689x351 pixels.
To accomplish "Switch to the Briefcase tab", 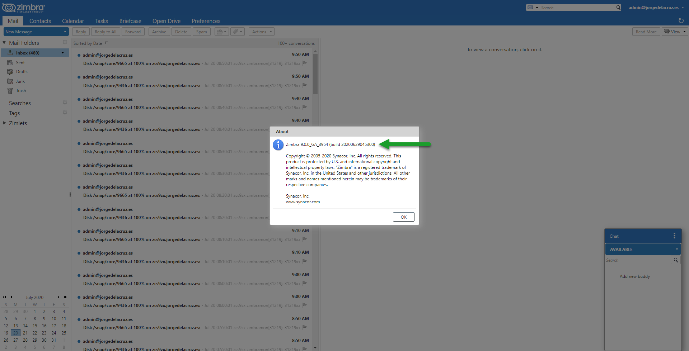I will 130,21.
